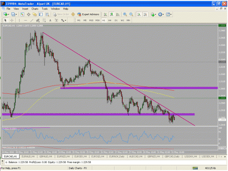228x171 pixels.
Task: Click the New Order button
Action: pos(61,14)
